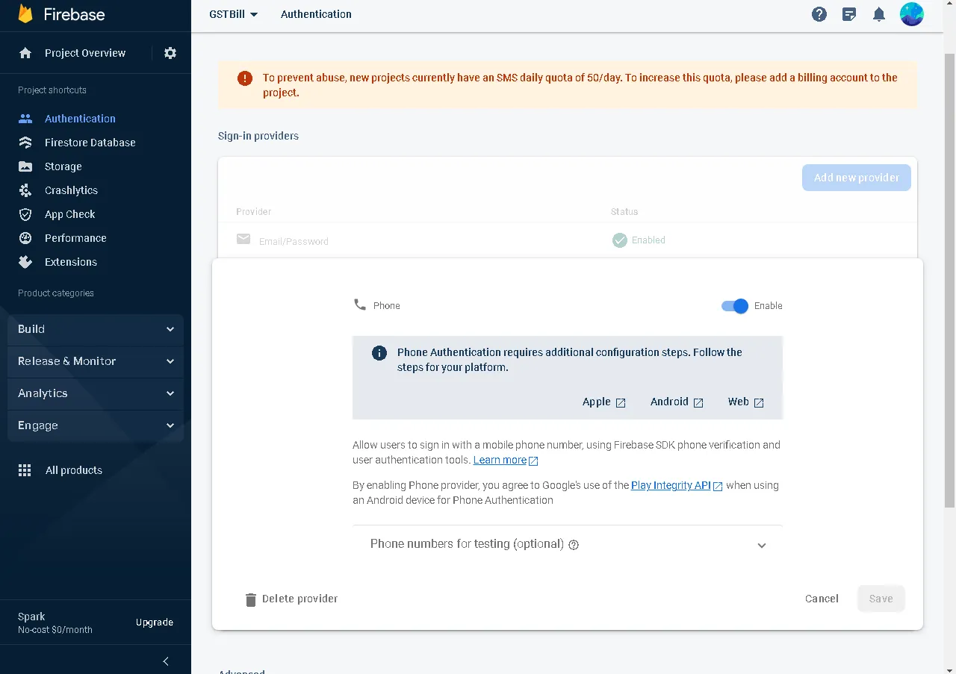This screenshot has width=956, height=674.
Task: Click the page vertical scrollbar
Action: pos(950,281)
